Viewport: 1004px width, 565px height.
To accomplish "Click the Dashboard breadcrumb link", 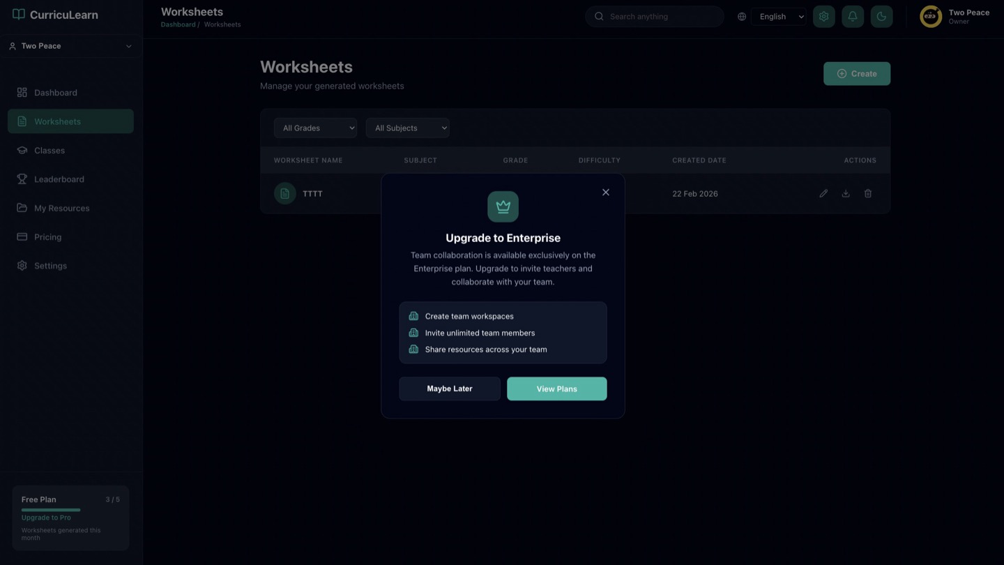I will (x=178, y=24).
